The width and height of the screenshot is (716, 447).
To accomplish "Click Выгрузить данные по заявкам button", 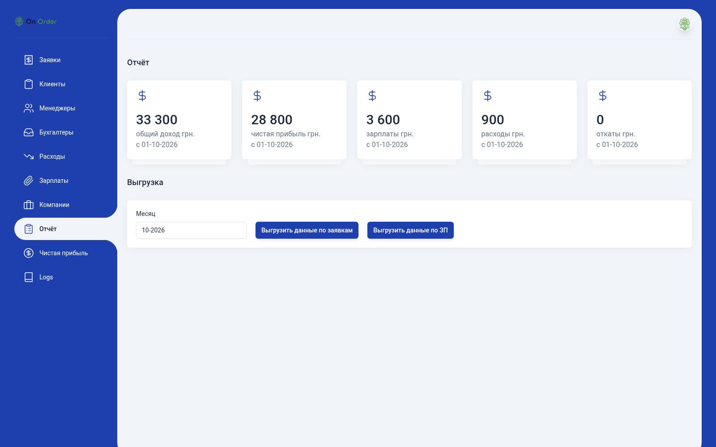I will pyautogui.click(x=307, y=230).
